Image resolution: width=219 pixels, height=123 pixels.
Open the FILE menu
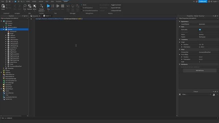click(x=3, y=1)
